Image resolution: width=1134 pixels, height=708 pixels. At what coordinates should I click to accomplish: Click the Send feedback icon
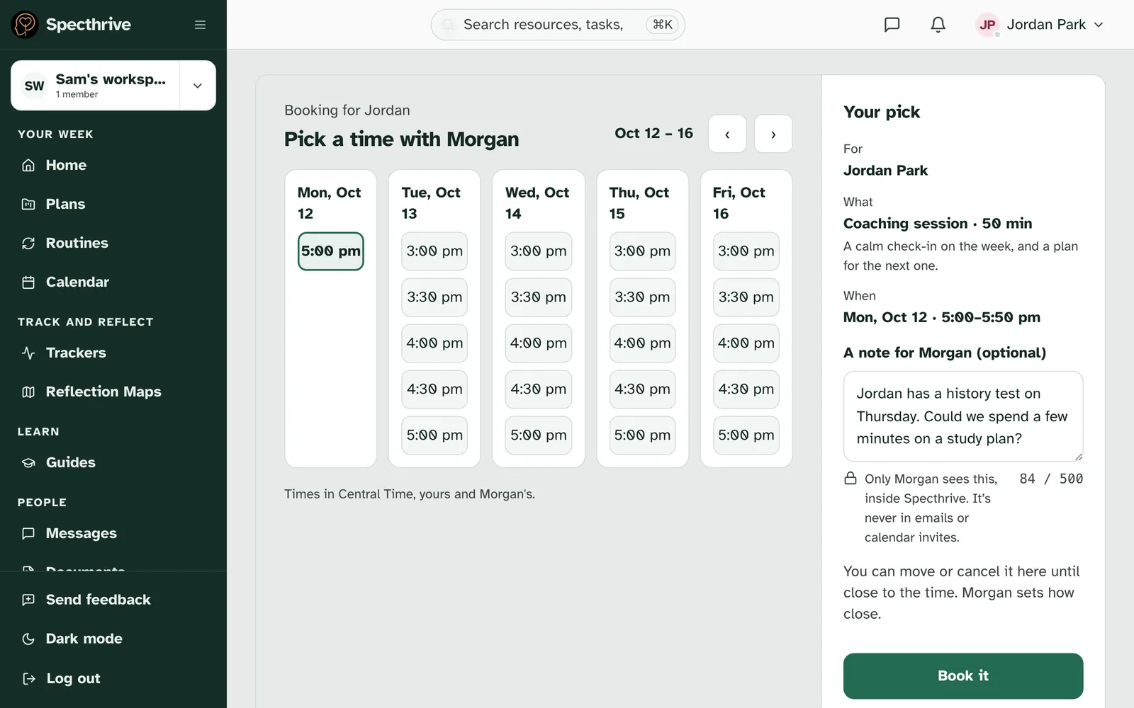pos(28,600)
